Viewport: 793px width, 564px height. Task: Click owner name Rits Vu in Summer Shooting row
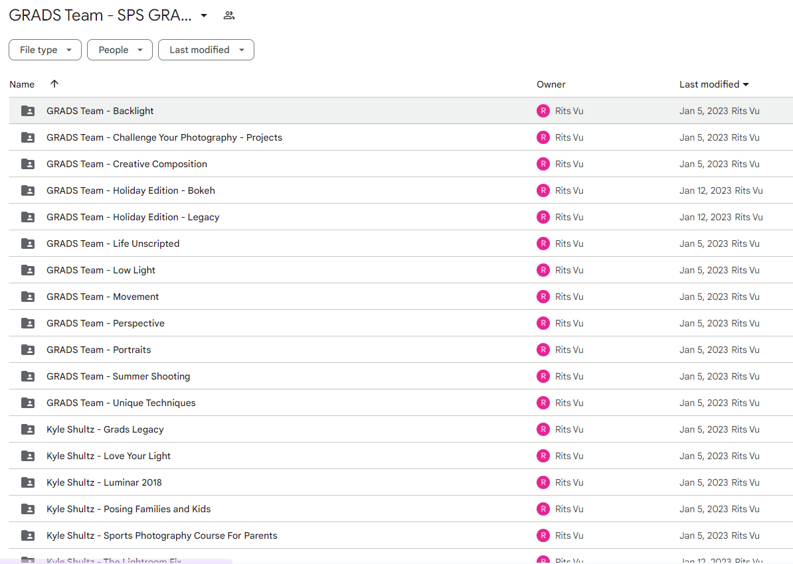pos(569,376)
